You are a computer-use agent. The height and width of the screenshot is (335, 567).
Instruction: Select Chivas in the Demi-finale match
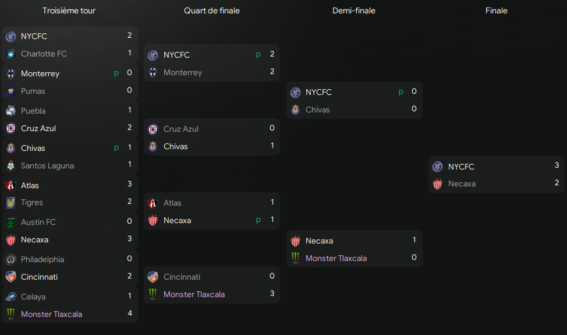coord(317,110)
